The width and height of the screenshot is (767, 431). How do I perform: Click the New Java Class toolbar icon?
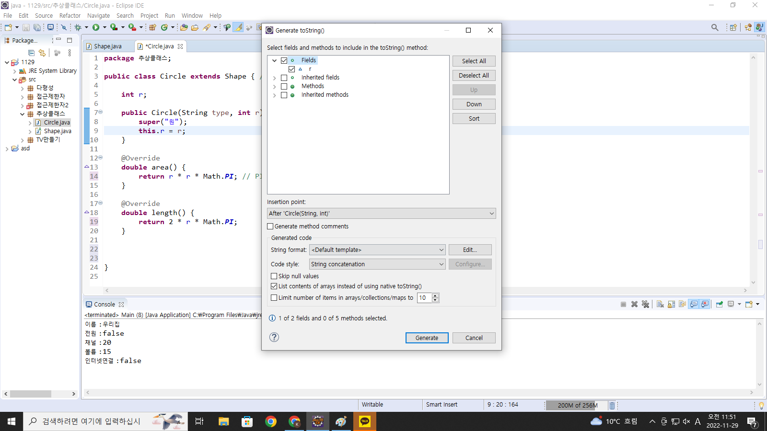164,27
